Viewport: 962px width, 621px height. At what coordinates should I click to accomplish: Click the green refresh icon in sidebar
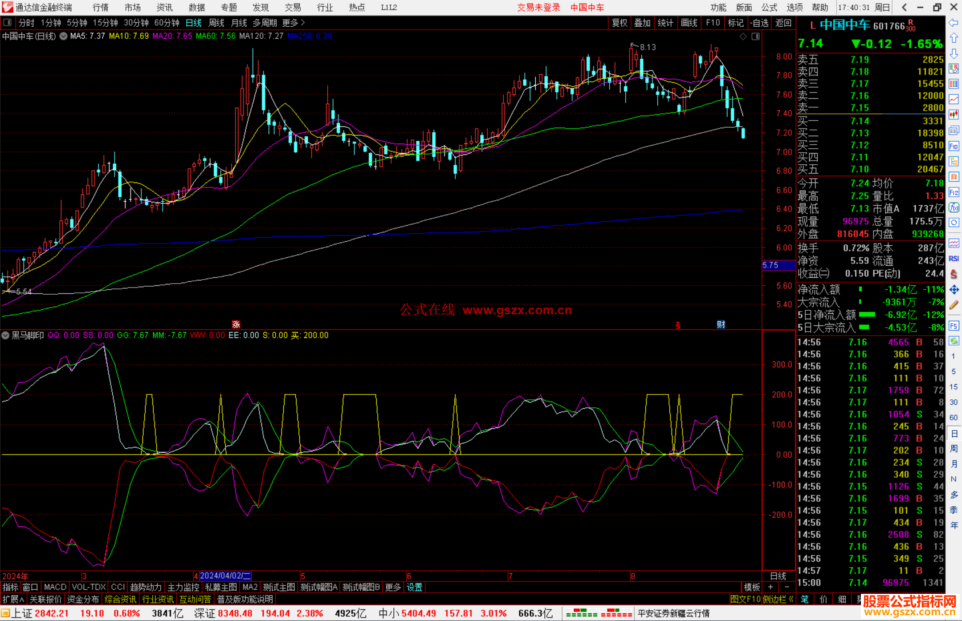point(954,341)
